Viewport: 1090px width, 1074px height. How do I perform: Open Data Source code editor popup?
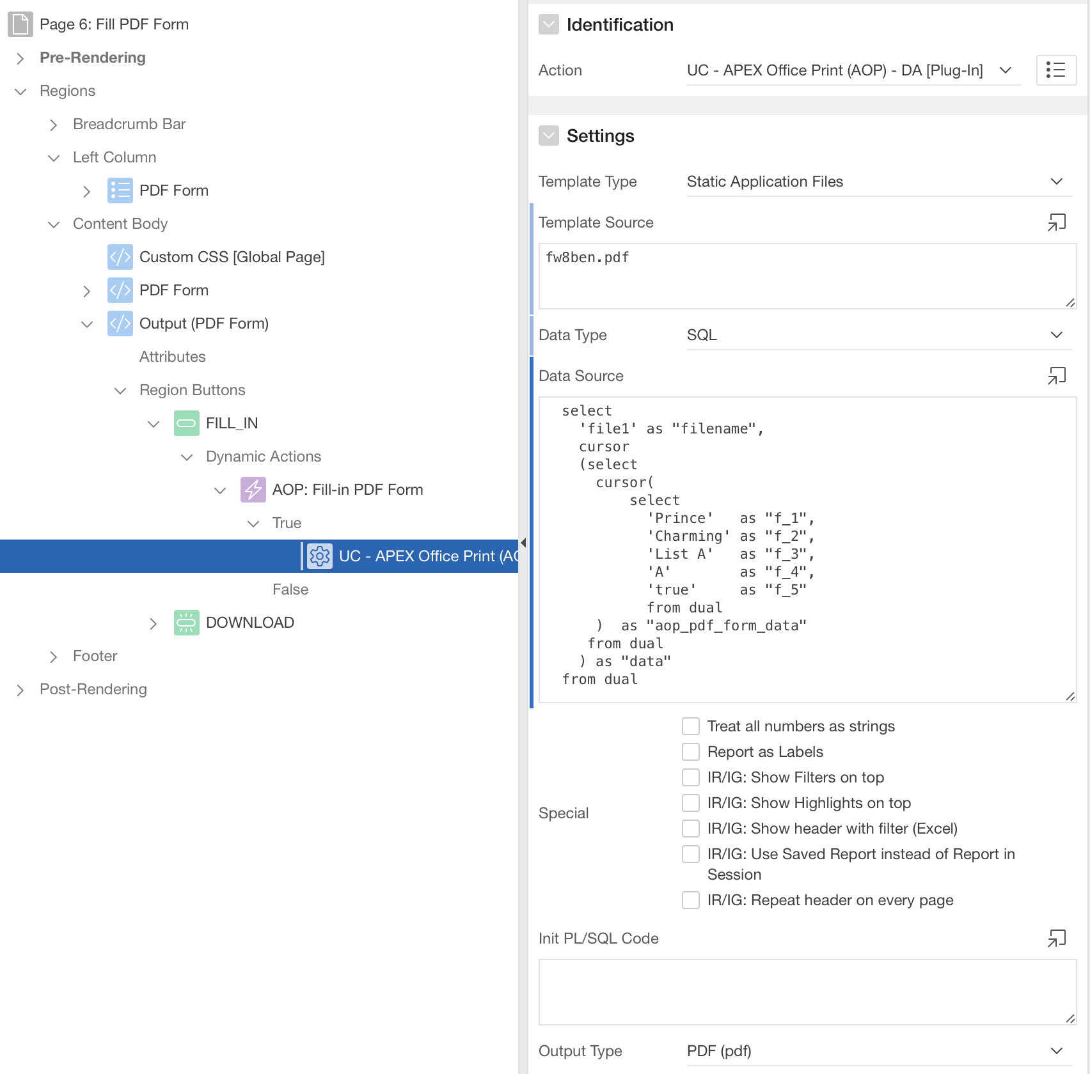pos(1056,375)
